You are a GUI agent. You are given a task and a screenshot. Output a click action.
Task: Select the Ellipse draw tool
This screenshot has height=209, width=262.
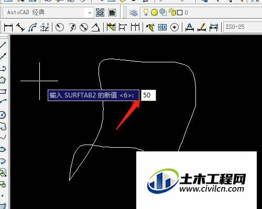pyautogui.click(x=3, y=149)
